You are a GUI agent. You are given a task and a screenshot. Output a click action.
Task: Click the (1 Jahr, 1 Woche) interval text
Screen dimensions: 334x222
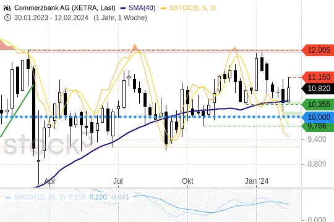click(x=120, y=18)
